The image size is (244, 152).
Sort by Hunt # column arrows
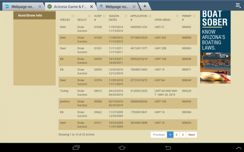[104, 16]
